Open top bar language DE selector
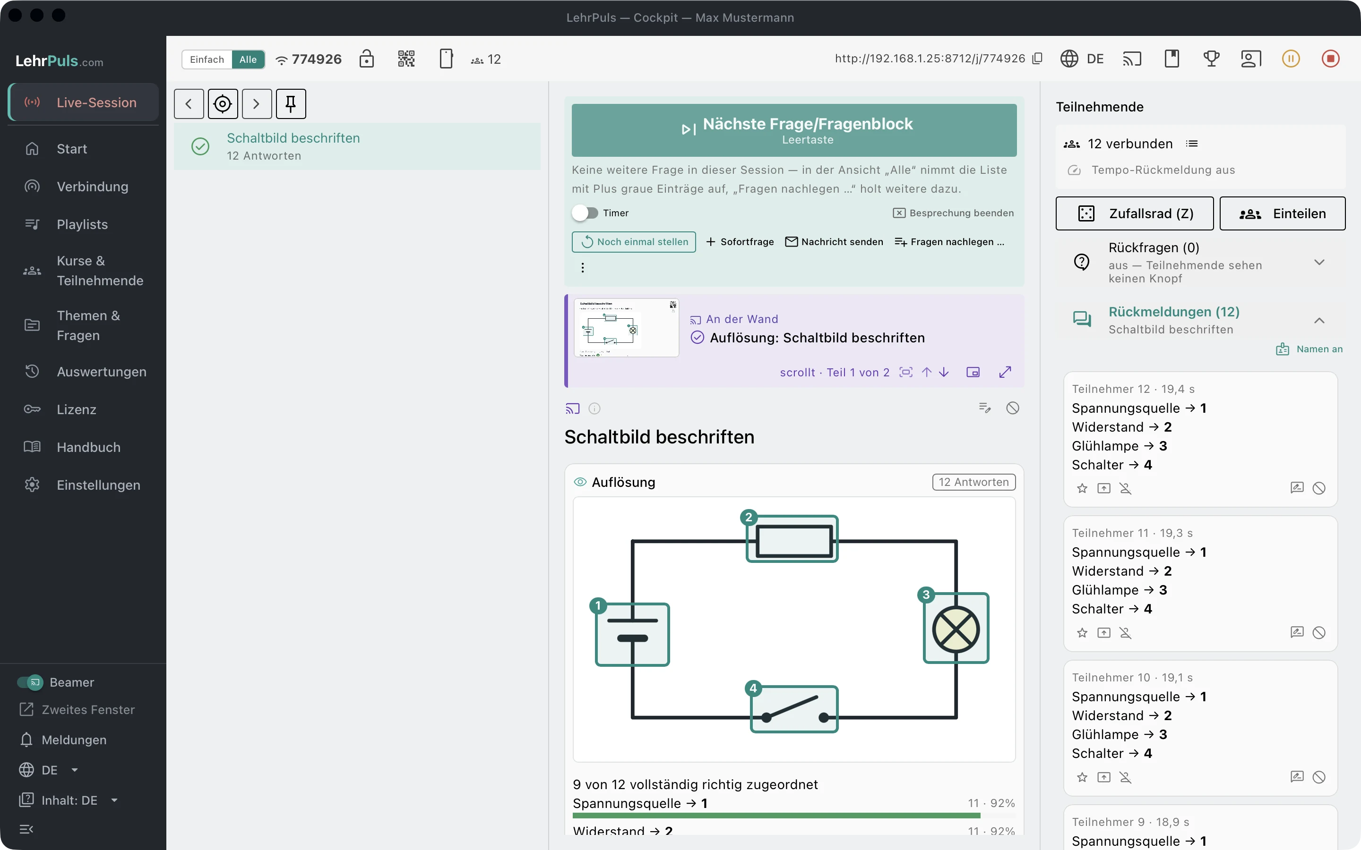The height and width of the screenshot is (850, 1361). [x=1082, y=59]
